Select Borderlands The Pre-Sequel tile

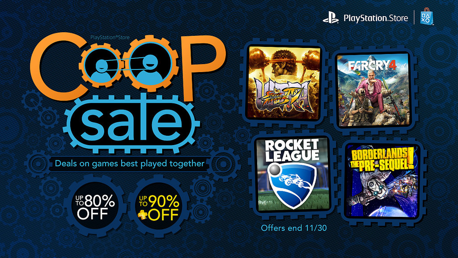tap(382, 181)
